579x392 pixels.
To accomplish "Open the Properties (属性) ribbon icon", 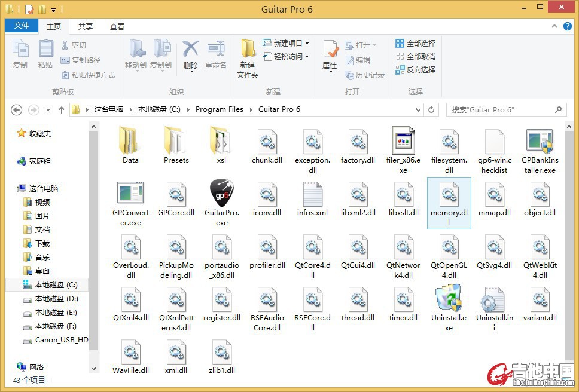I will (330, 55).
